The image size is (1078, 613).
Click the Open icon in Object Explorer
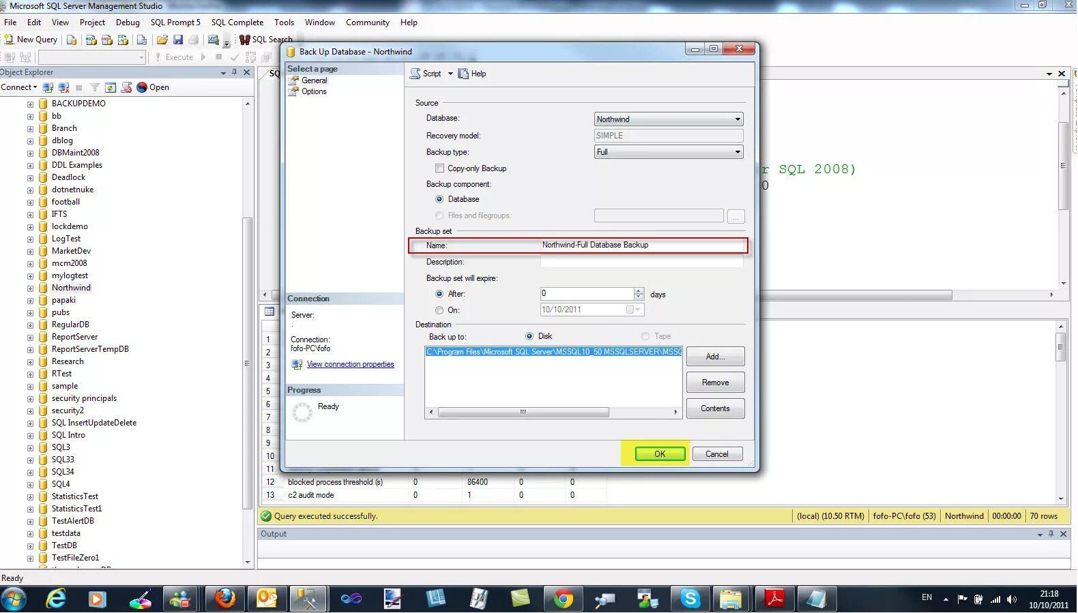(142, 87)
